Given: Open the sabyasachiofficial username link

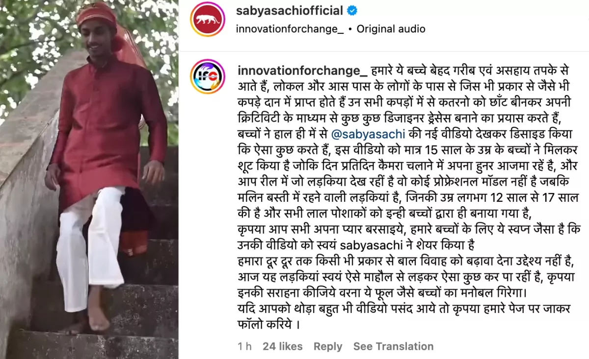Looking at the screenshot, I should (x=289, y=10).
